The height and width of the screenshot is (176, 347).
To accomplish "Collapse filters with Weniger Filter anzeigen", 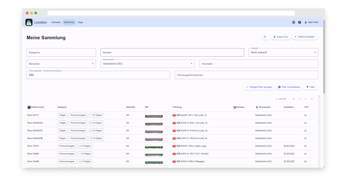I will click(259, 87).
